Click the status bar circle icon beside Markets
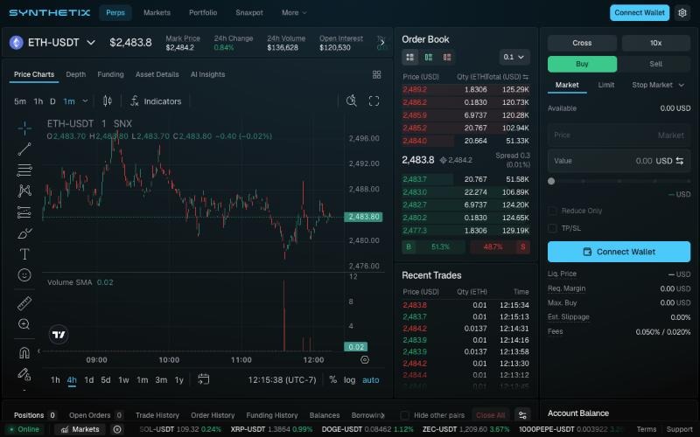The image size is (700, 437). [x=117, y=429]
